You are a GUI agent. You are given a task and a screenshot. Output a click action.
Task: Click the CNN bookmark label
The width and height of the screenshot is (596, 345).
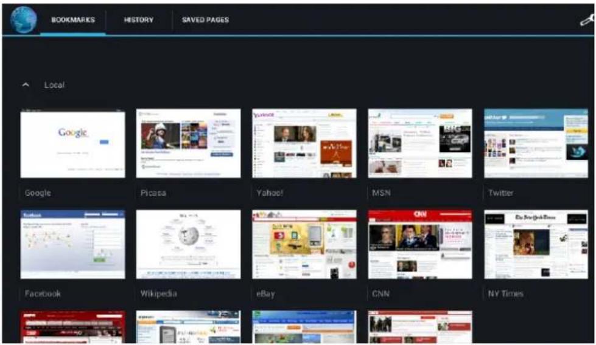coord(380,294)
